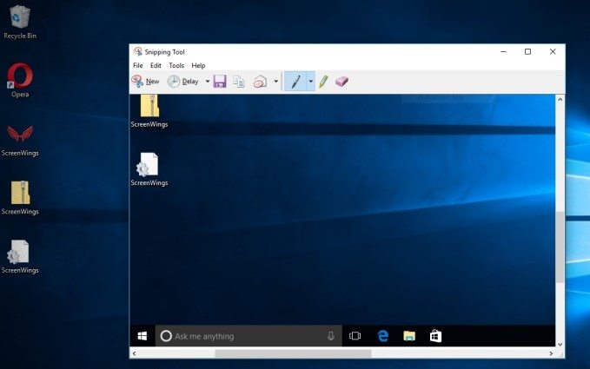Expand the Delay dropdown arrow
Screen dimensions: 590x369
tap(208, 82)
